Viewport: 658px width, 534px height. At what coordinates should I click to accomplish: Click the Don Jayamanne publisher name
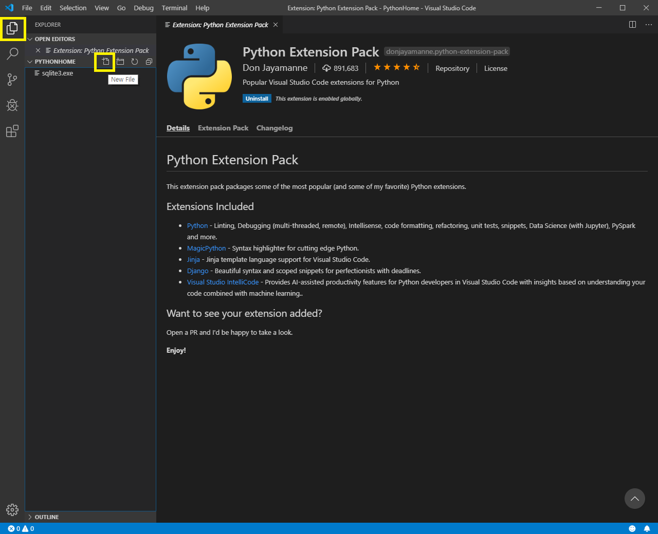tap(275, 68)
